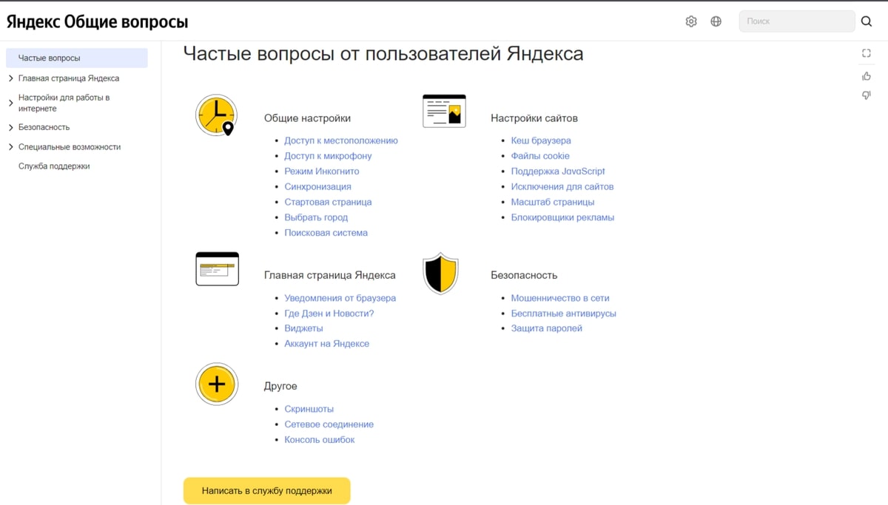Open Консоль ошибок link
Screen dimensions: 888x505
pos(320,440)
